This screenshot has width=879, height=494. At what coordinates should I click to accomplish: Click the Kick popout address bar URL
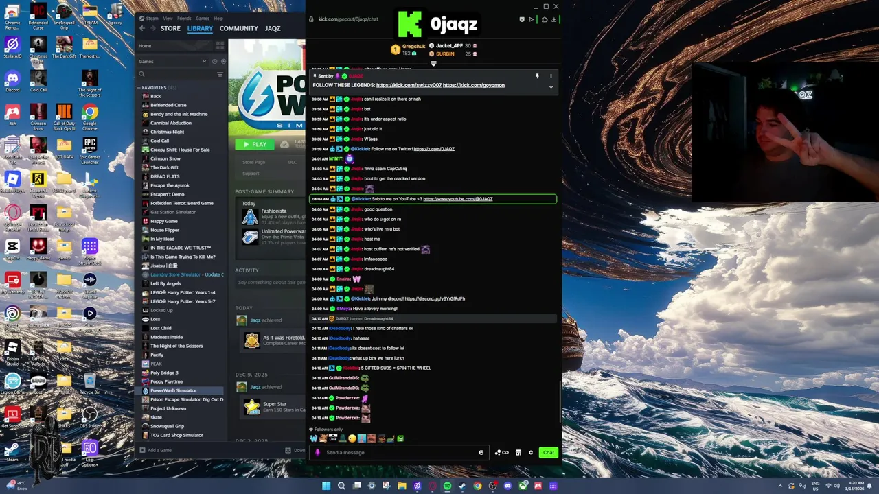point(348,19)
